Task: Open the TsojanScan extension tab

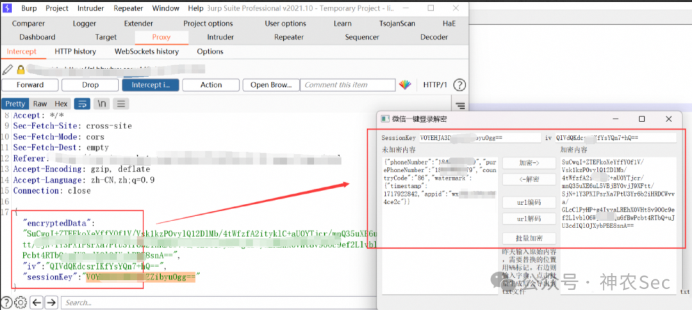Action: pyautogui.click(x=397, y=24)
